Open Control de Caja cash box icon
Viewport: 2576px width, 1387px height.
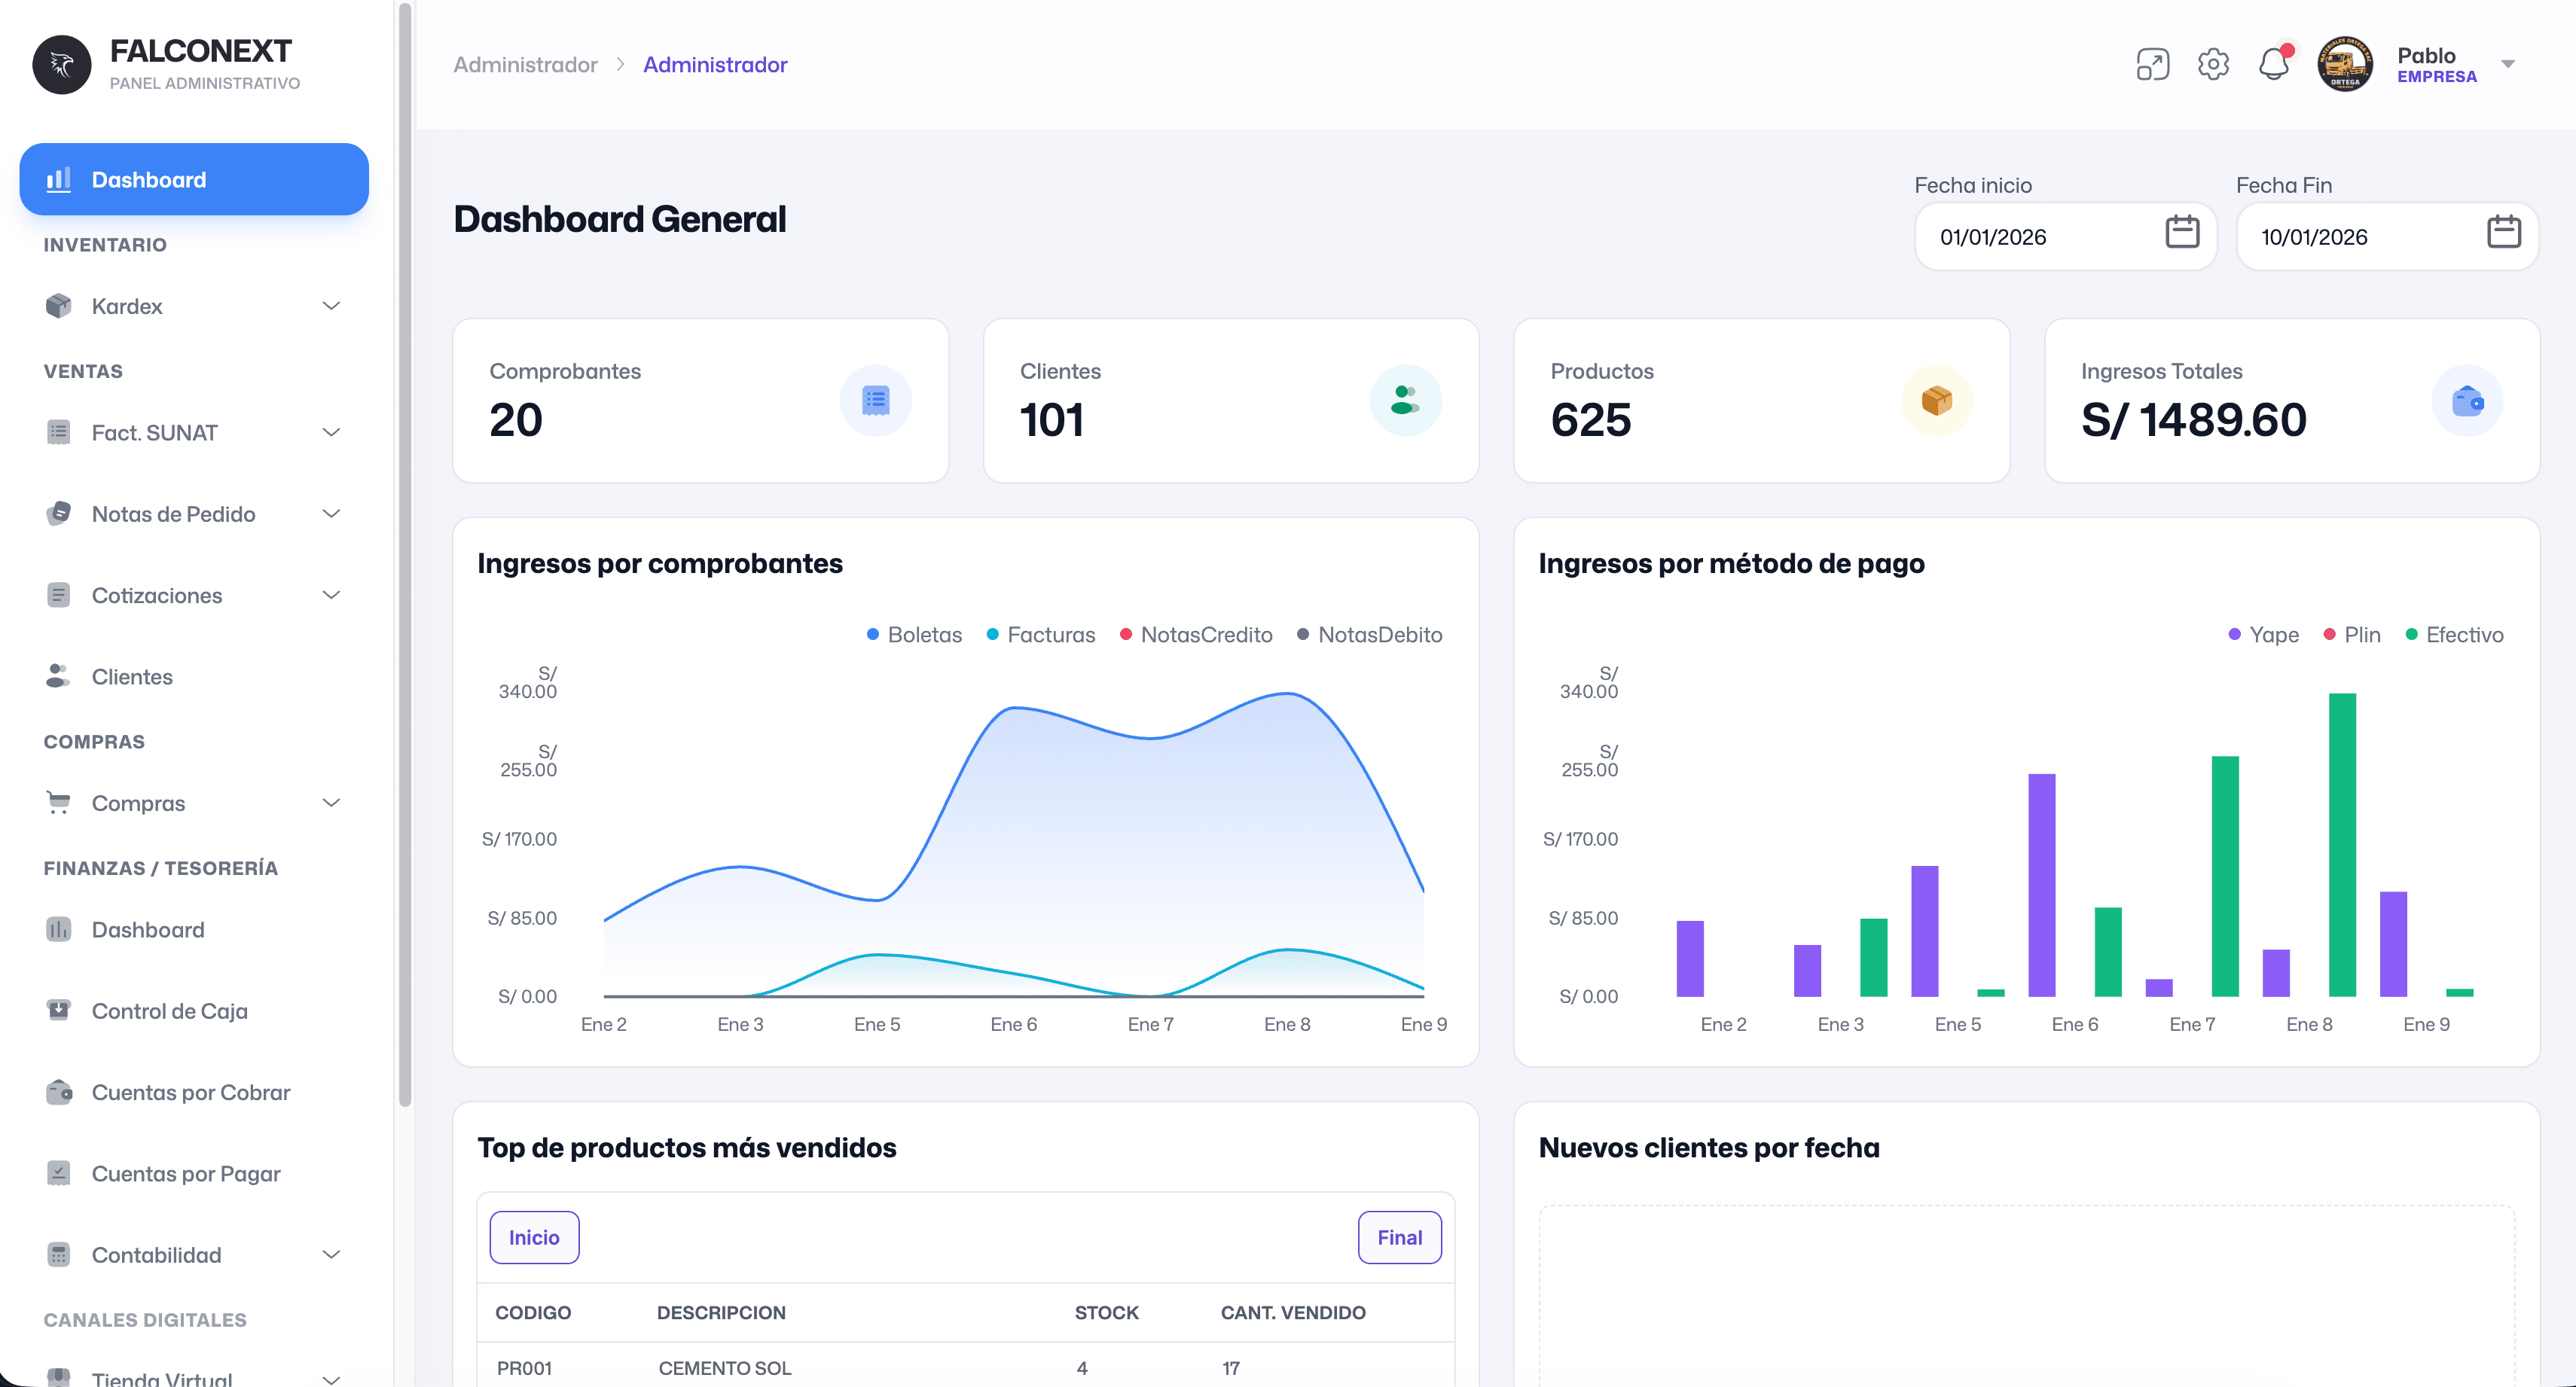pos(58,1011)
